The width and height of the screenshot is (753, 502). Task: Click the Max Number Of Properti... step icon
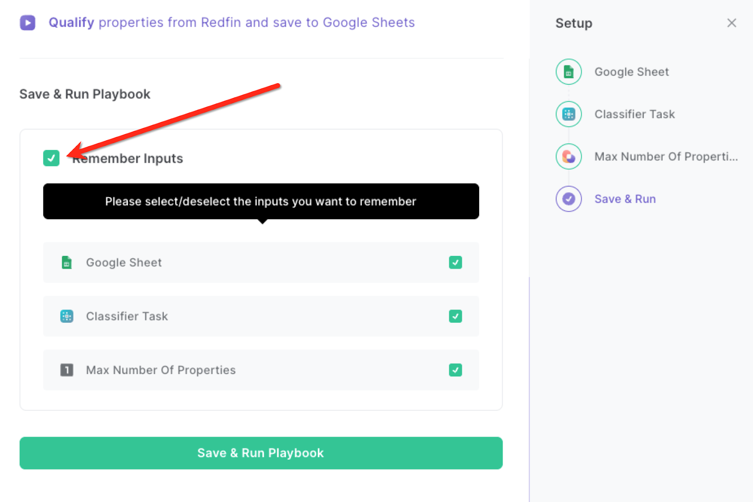coord(569,157)
